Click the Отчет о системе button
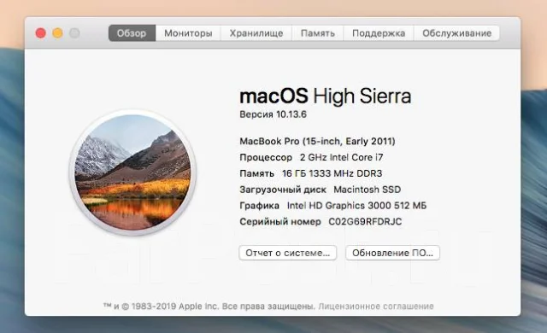The width and height of the screenshot is (547, 333). [288, 253]
